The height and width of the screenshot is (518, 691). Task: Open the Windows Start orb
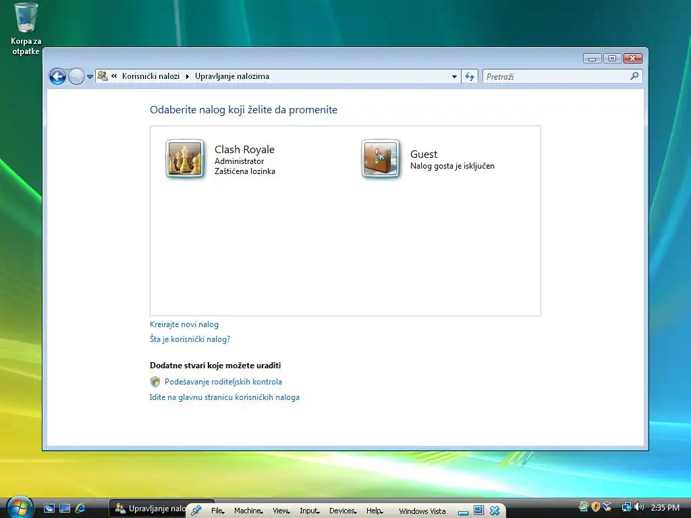pyautogui.click(x=20, y=507)
